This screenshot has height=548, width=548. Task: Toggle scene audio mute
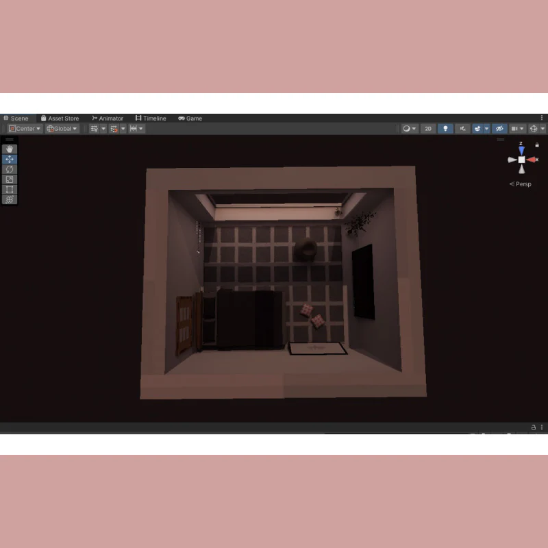coord(463,129)
